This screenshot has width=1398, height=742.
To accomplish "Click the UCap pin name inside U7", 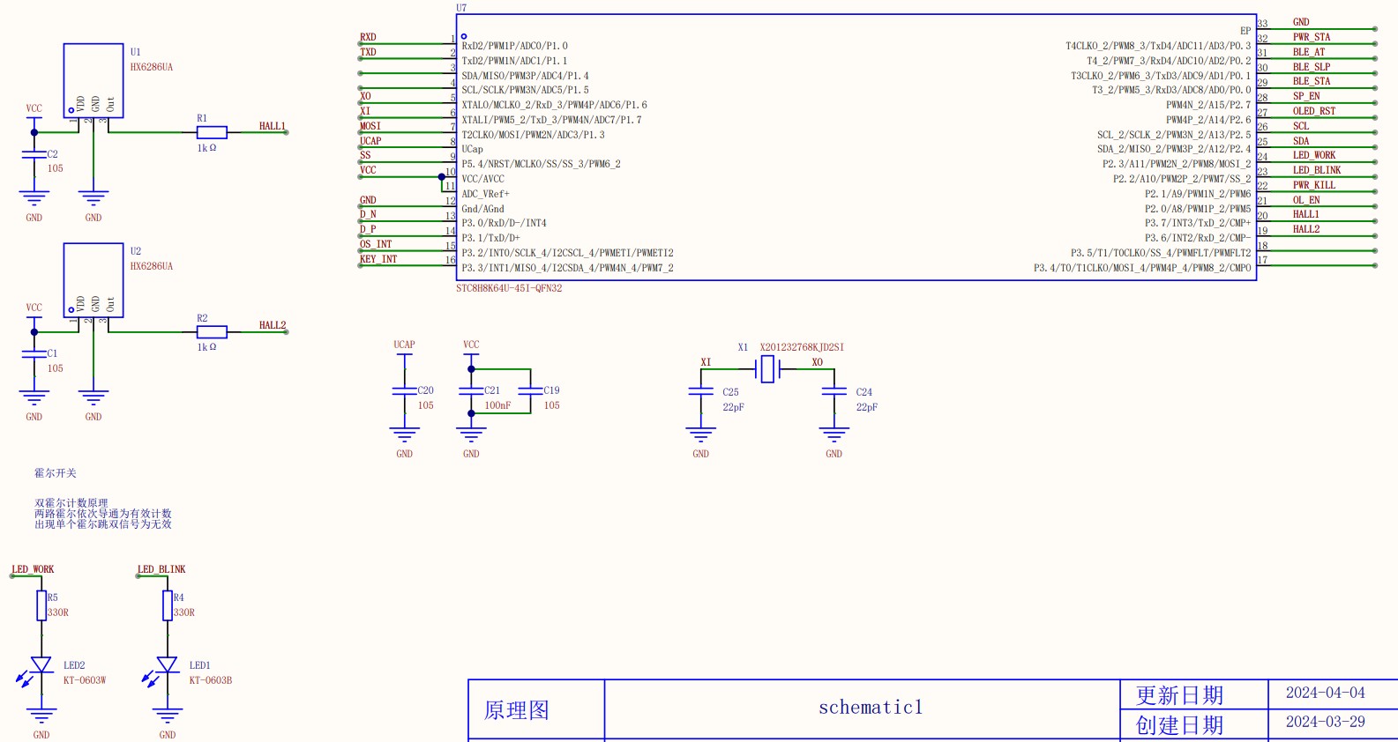I will (x=473, y=149).
